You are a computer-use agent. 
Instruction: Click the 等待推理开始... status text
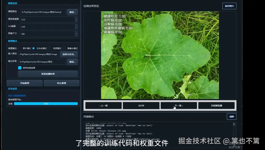pyautogui.click(x=15, y=100)
